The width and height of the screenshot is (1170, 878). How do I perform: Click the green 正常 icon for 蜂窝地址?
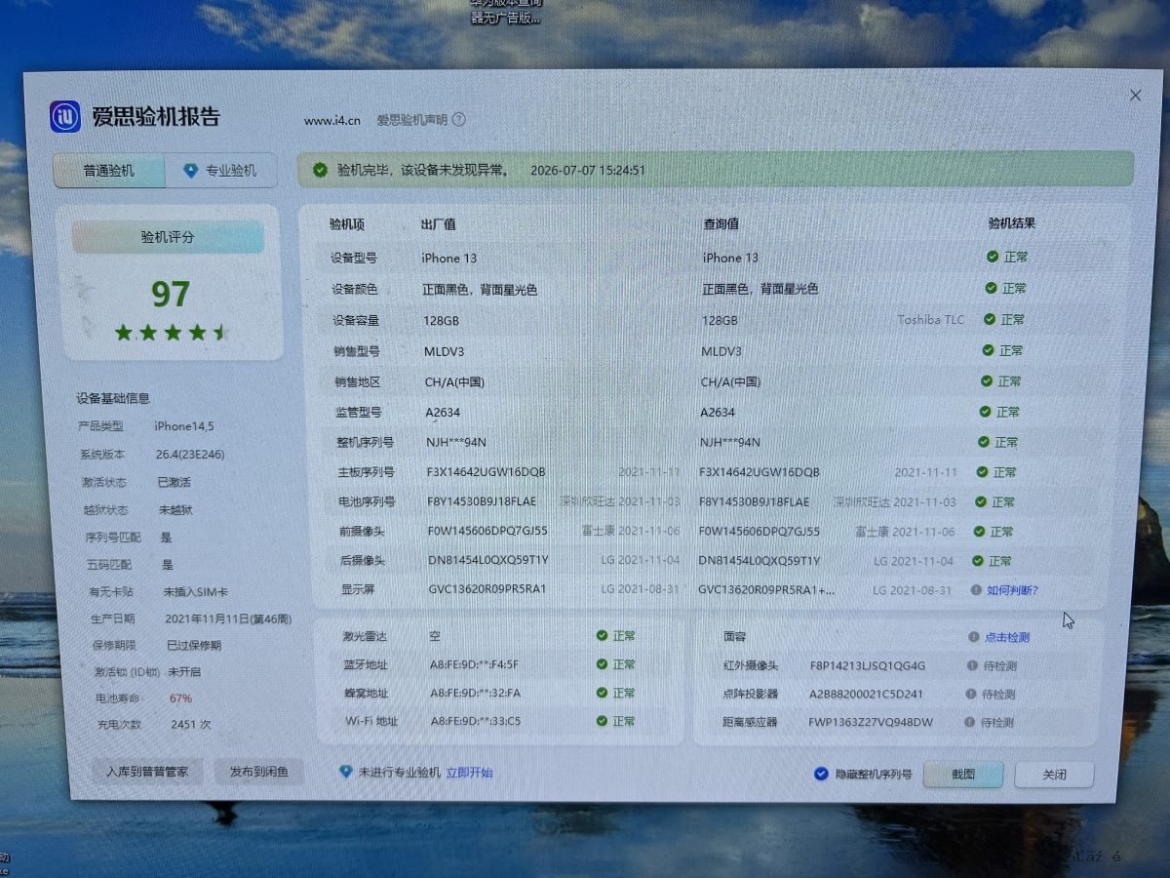click(x=603, y=693)
